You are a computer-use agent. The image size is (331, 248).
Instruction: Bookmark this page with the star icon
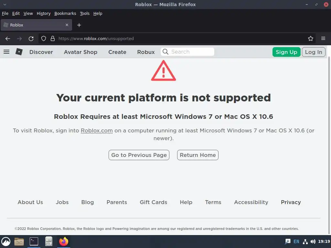tap(311, 39)
